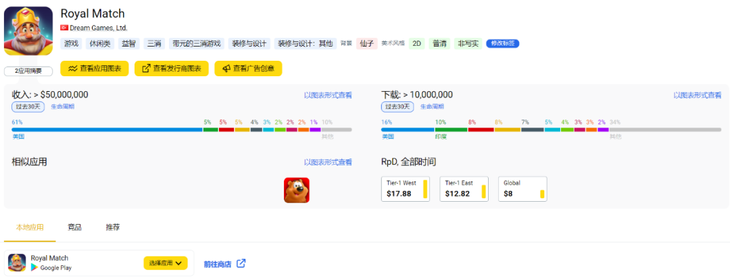Click the 下载: > 10,000,000 text
Image resolution: width=730 pixels, height=278 pixels.
416,95
